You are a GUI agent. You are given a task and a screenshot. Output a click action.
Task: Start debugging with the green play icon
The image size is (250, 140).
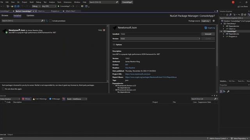[x=59, y=6]
